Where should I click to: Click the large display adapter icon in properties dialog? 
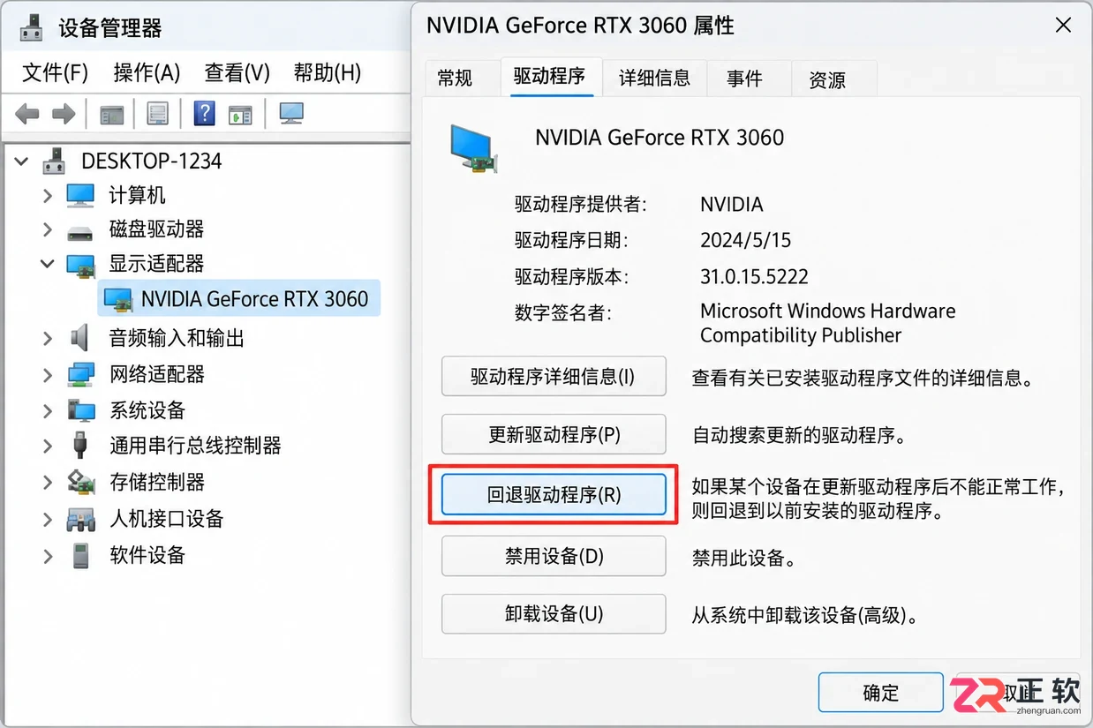pos(476,148)
